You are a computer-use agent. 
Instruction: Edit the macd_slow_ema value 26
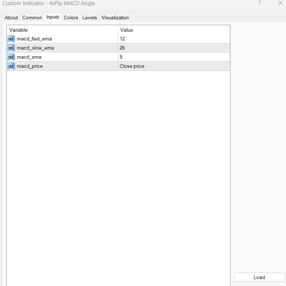(174, 48)
